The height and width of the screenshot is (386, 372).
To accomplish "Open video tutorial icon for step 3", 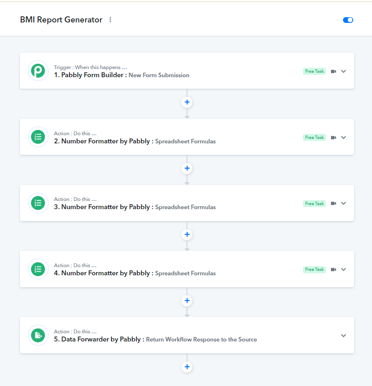I will [333, 203].
